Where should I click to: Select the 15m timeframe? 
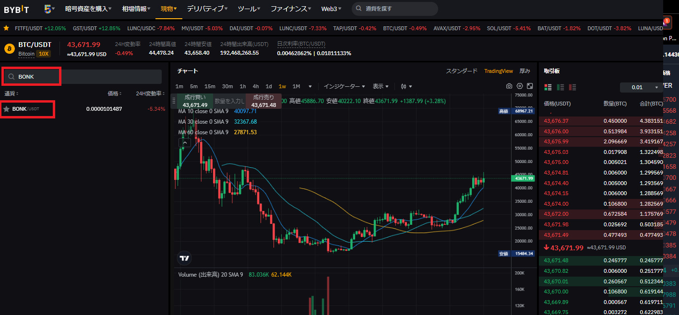(x=210, y=86)
